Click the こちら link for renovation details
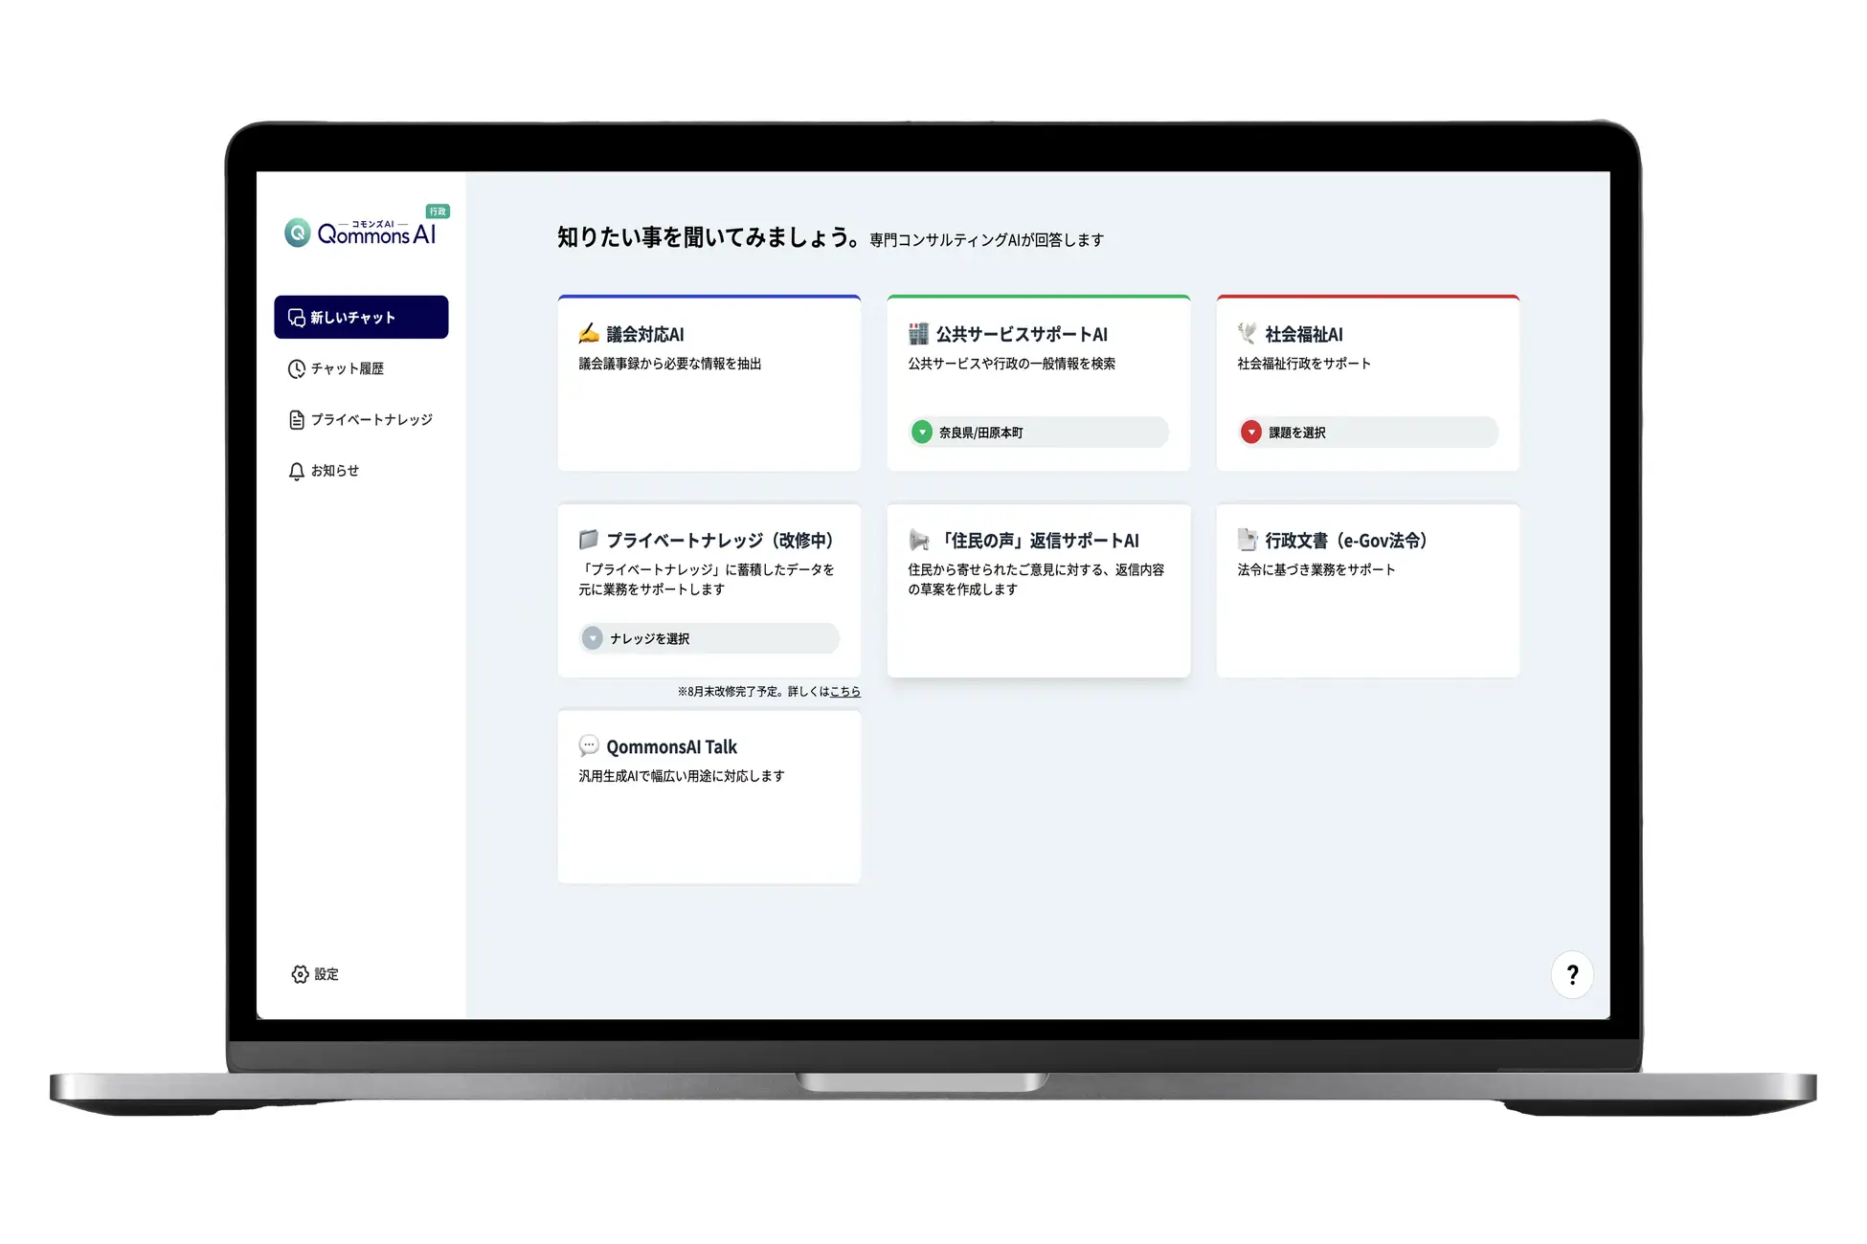This screenshot has width=1867, height=1244. click(844, 691)
